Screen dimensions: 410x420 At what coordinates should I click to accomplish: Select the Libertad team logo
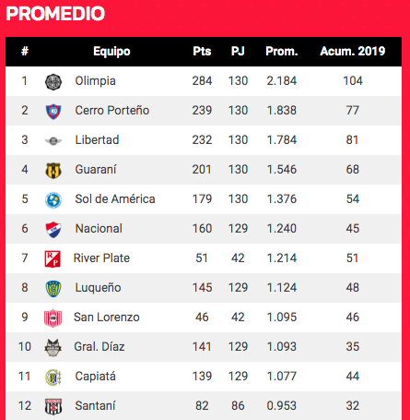[x=53, y=141]
